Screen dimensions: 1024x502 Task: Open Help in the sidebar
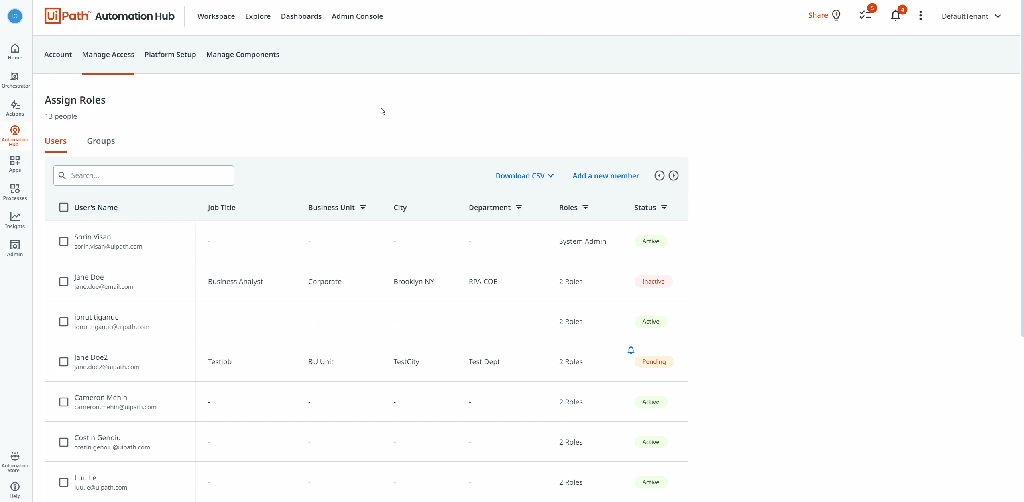15,490
